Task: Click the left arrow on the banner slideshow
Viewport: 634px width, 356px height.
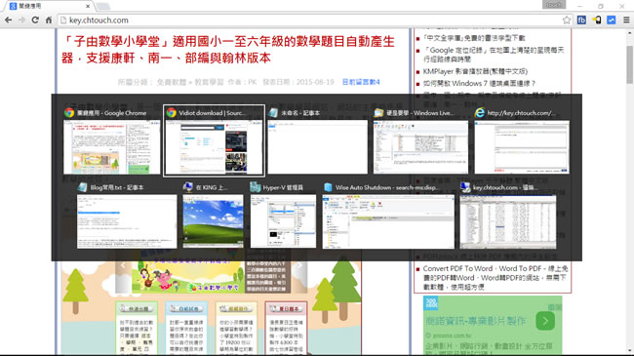Action: pyautogui.click(x=123, y=266)
